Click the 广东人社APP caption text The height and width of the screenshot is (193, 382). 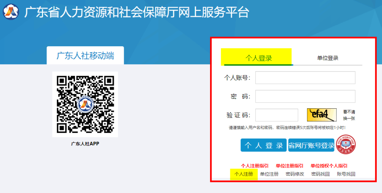pos(85,144)
